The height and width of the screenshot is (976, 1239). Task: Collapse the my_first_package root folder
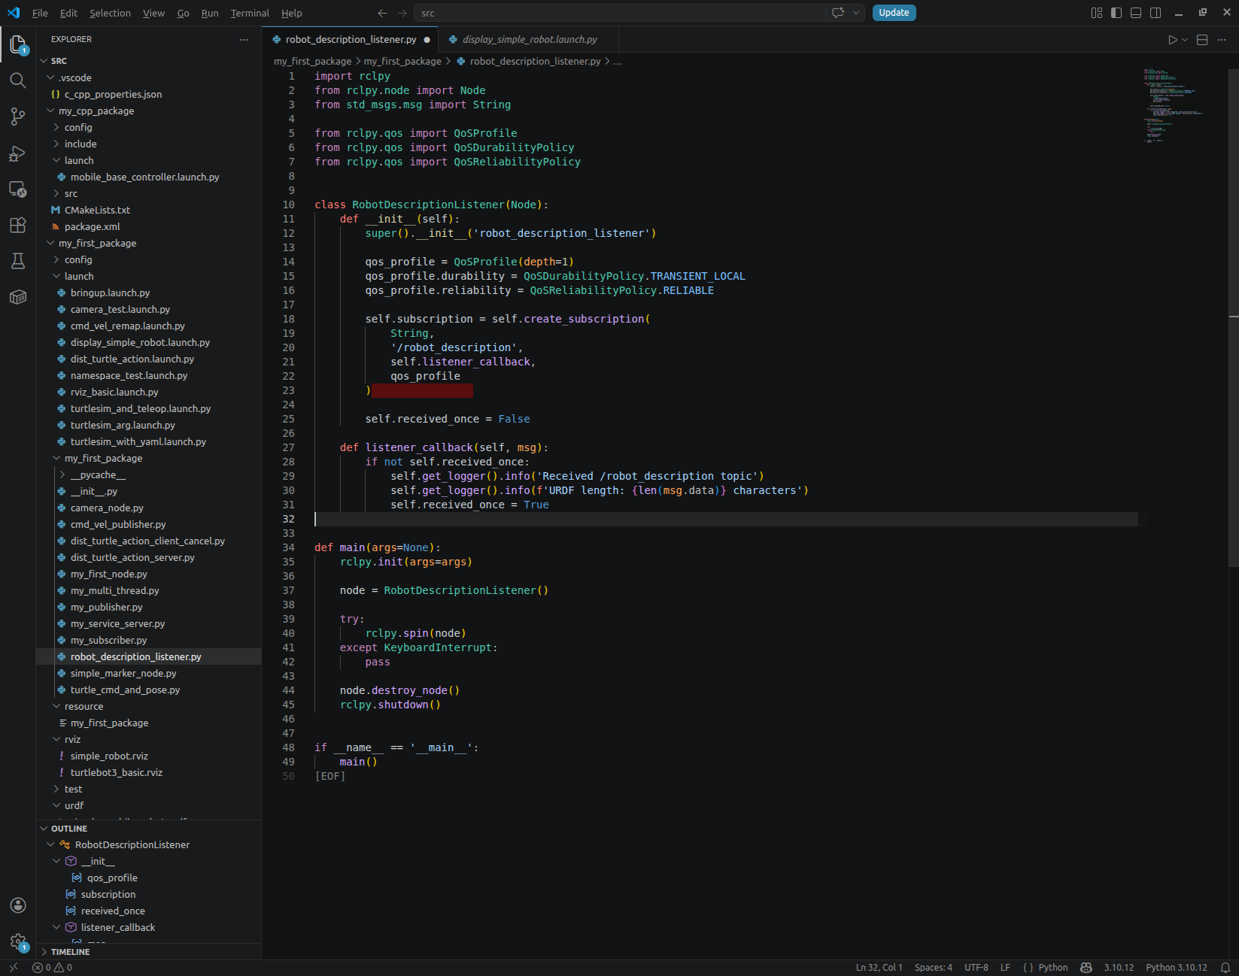click(51, 243)
